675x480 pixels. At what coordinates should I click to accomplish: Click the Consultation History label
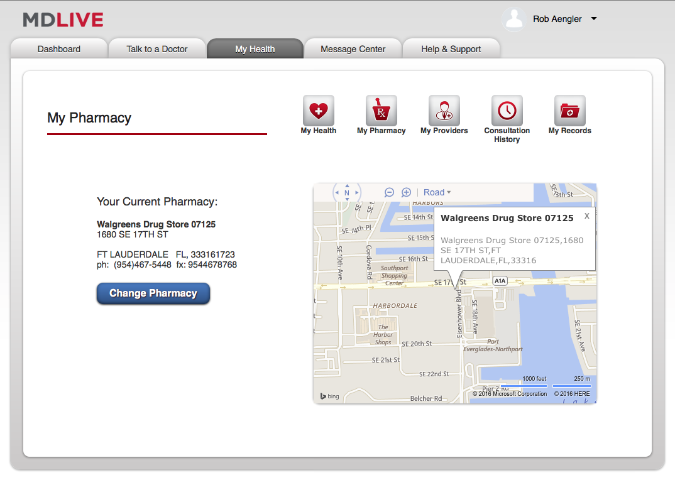tap(507, 134)
